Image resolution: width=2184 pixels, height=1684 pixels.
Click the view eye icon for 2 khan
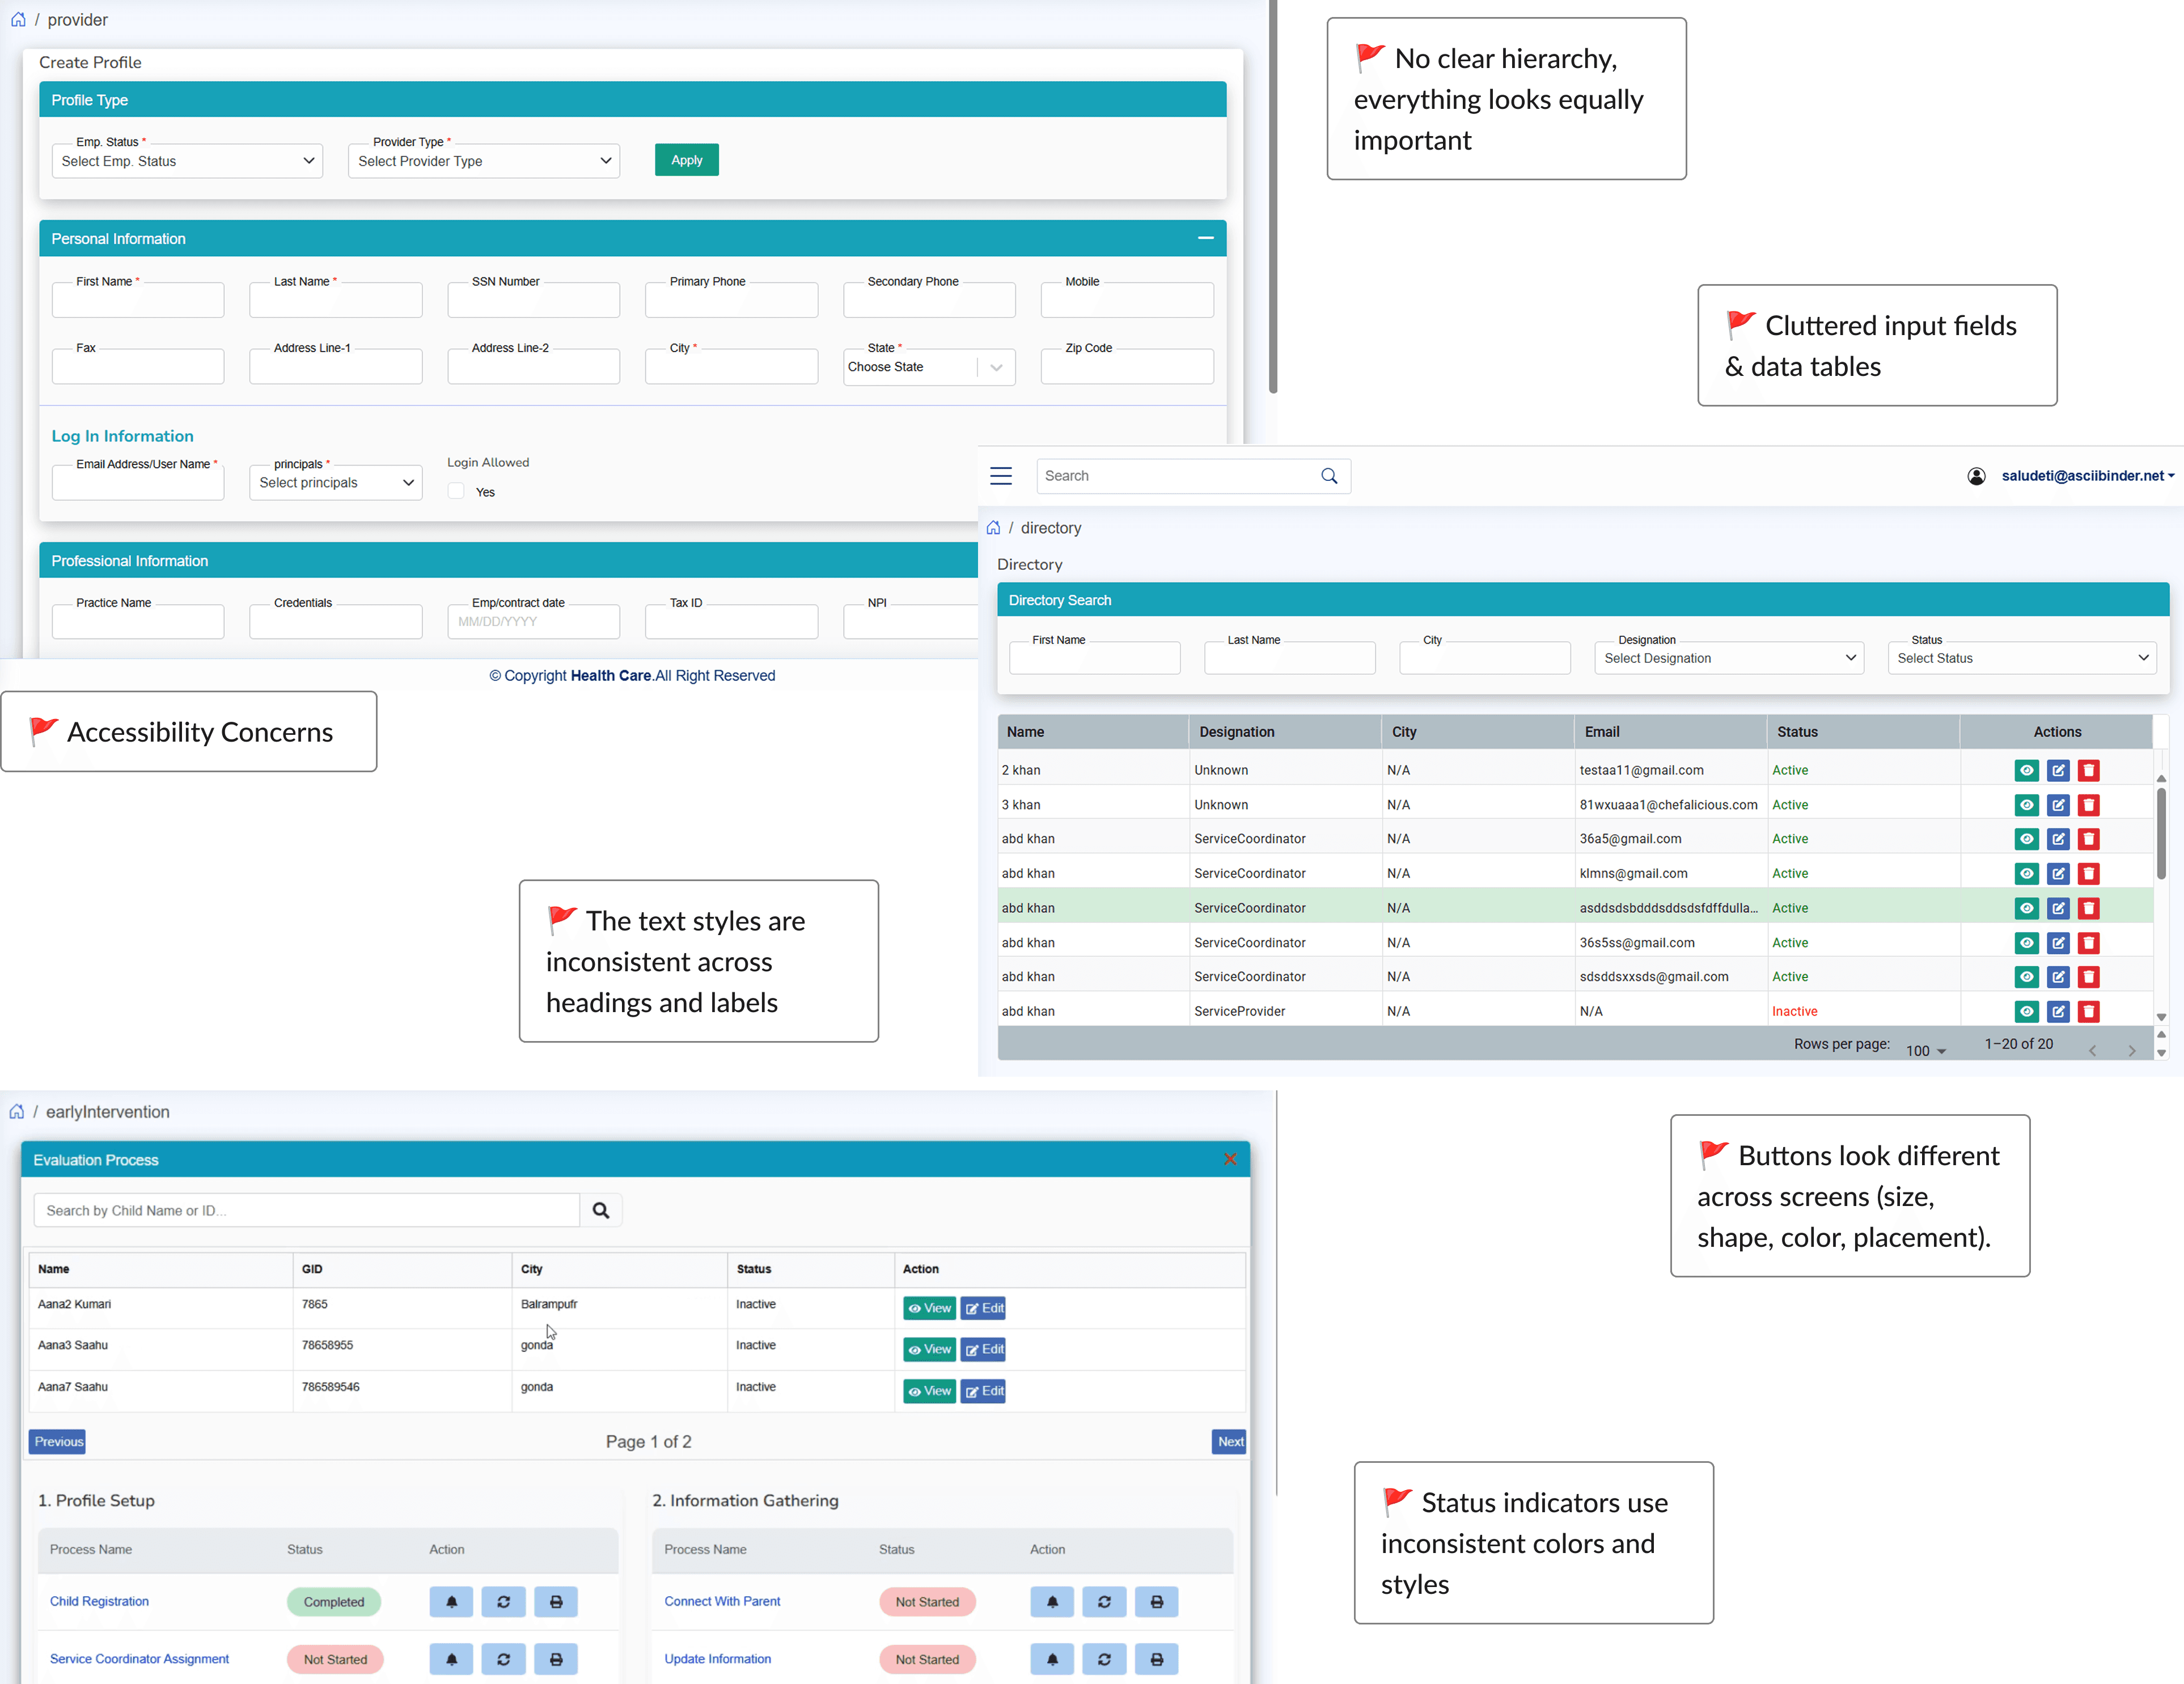2026,770
